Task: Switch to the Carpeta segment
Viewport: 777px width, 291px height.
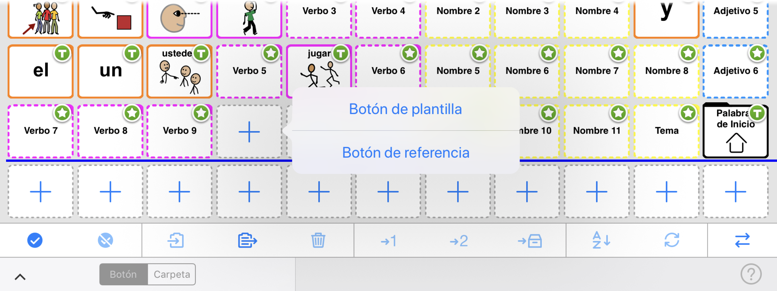Action: pos(172,274)
